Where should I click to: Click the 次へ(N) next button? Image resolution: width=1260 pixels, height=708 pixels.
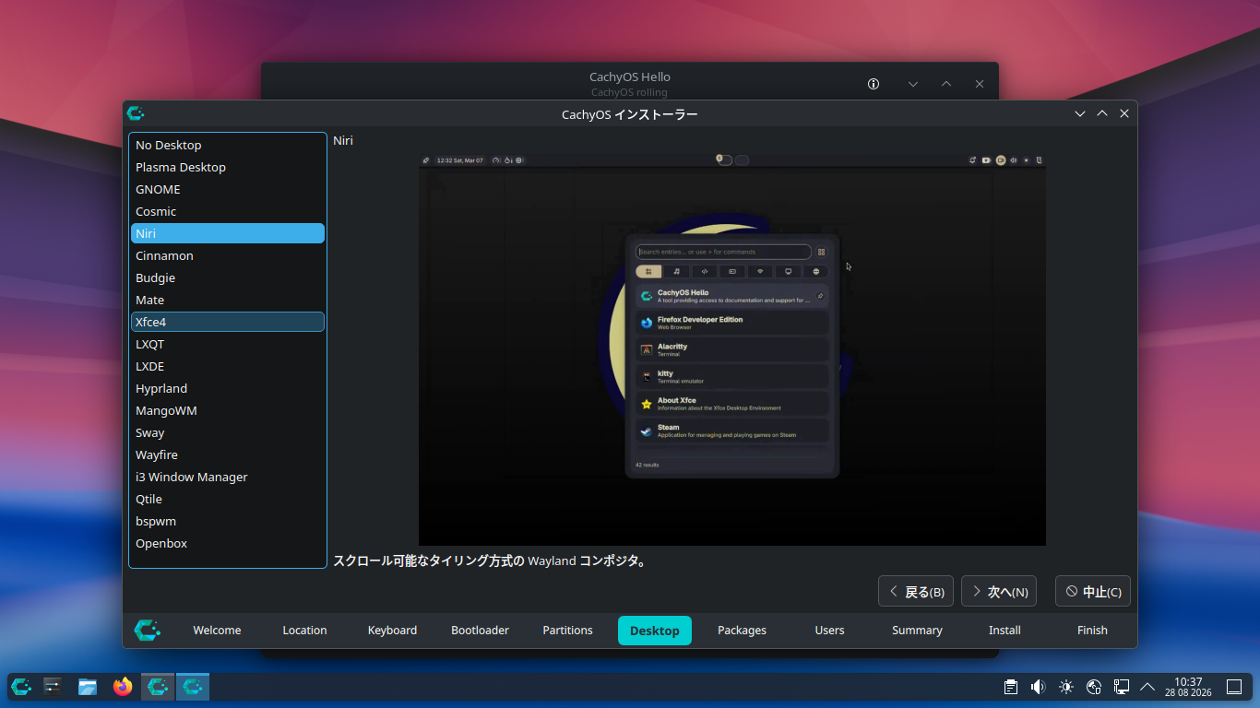tap(999, 592)
